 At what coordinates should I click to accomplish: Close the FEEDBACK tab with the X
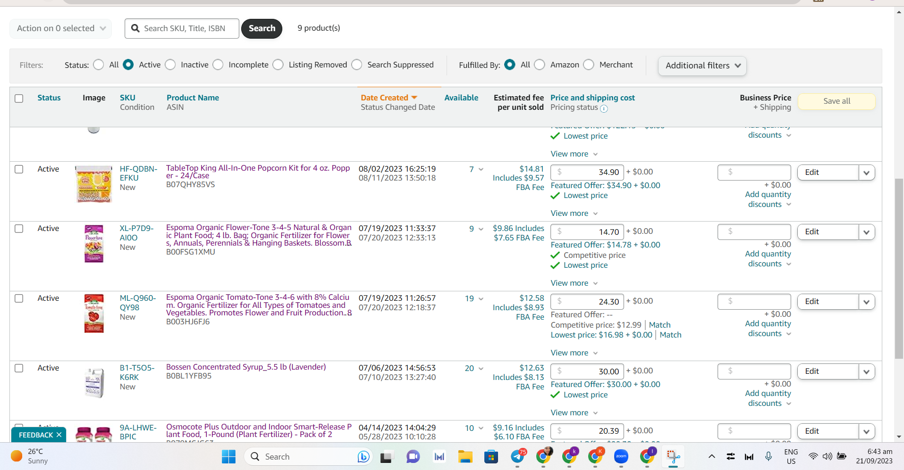[x=59, y=435]
